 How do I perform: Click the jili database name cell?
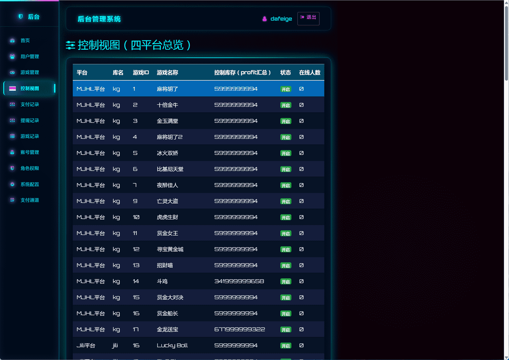tap(115, 345)
